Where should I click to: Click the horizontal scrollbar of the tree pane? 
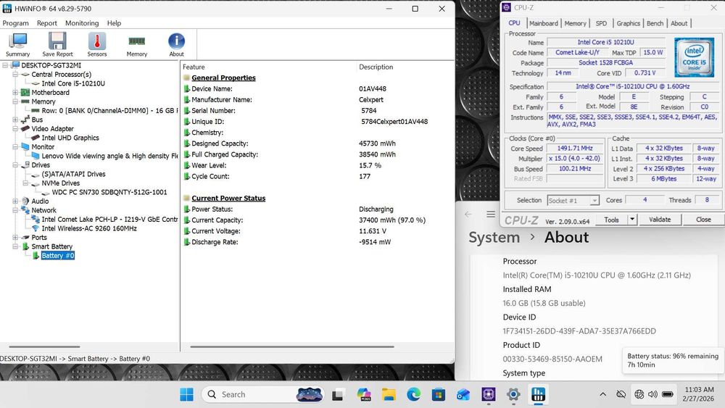[x=44, y=346]
